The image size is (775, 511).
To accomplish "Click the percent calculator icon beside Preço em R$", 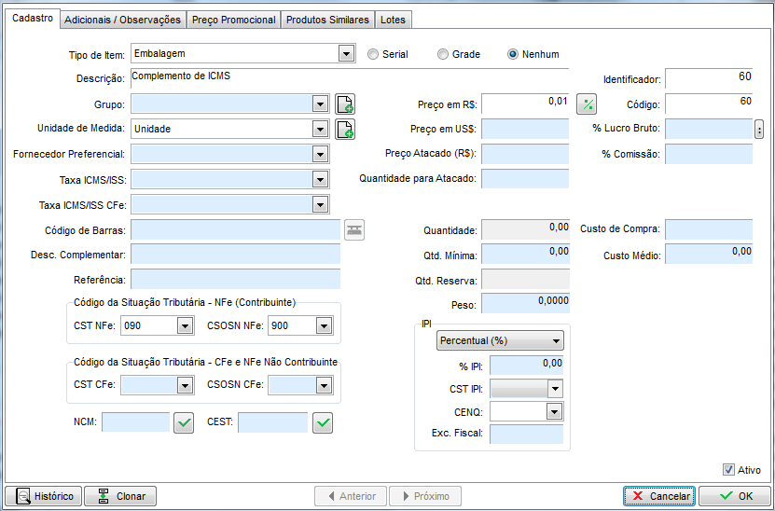I will click(x=588, y=104).
